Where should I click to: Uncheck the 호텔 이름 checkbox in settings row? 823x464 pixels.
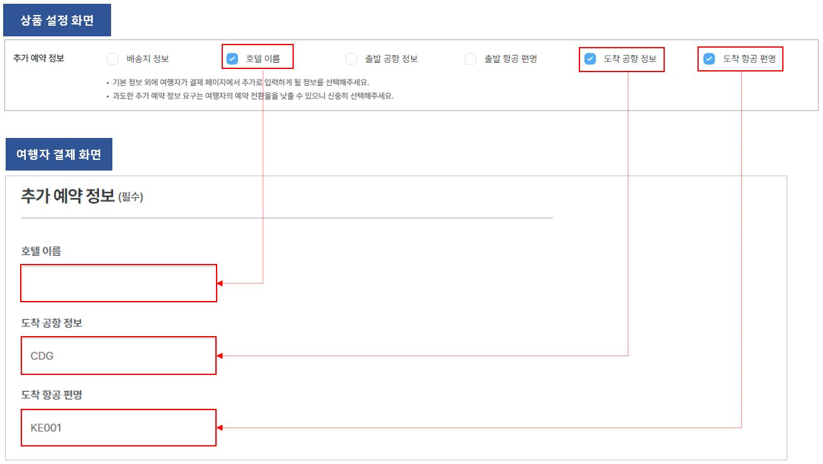232,59
